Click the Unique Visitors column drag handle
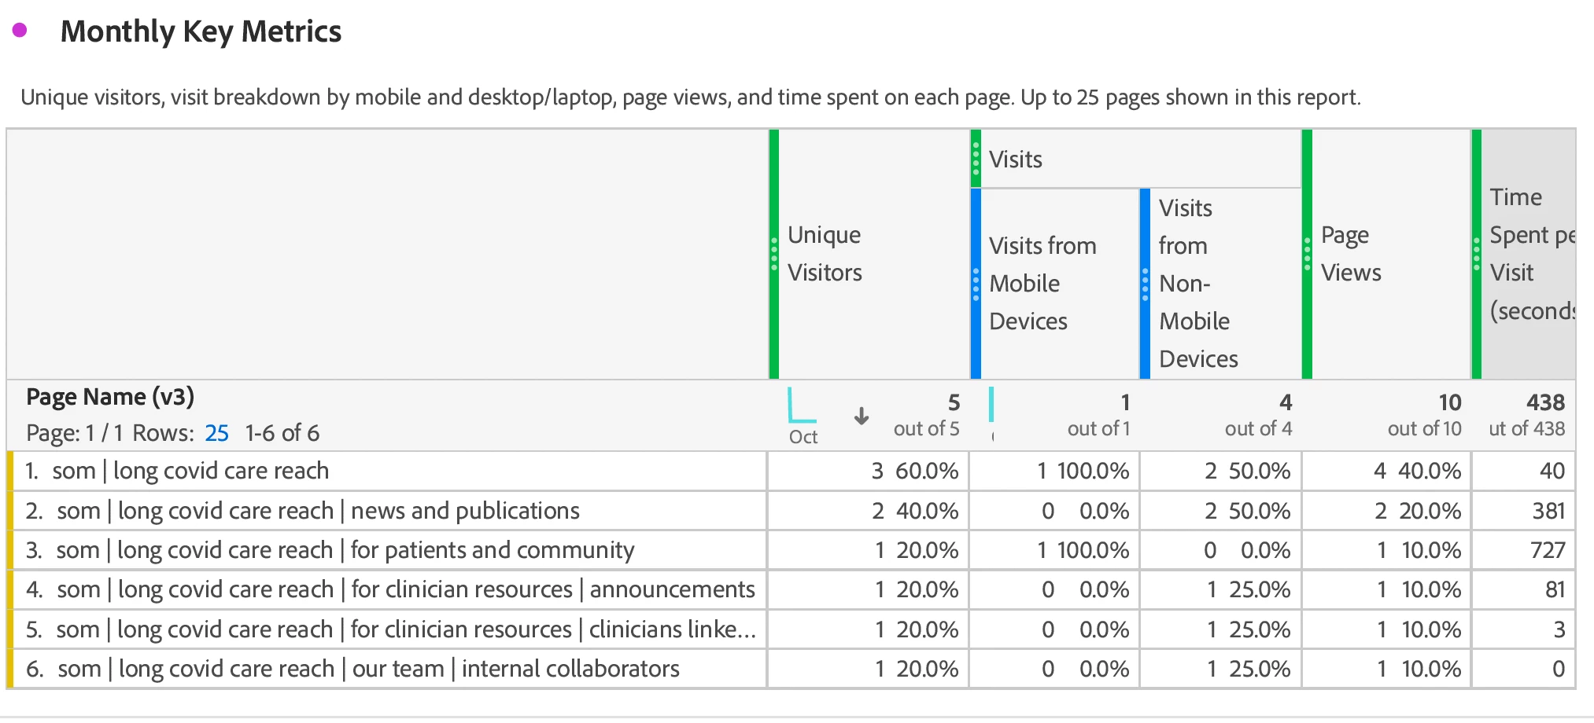The width and height of the screenshot is (1594, 723). [x=774, y=254]
